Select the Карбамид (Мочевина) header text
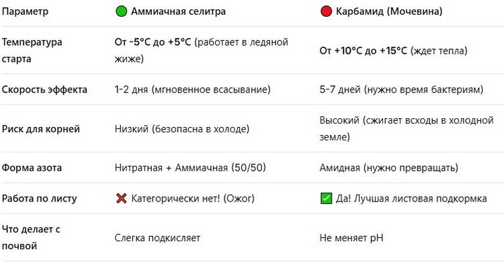Viewport: 504px width, 262px height. point(389,11)
